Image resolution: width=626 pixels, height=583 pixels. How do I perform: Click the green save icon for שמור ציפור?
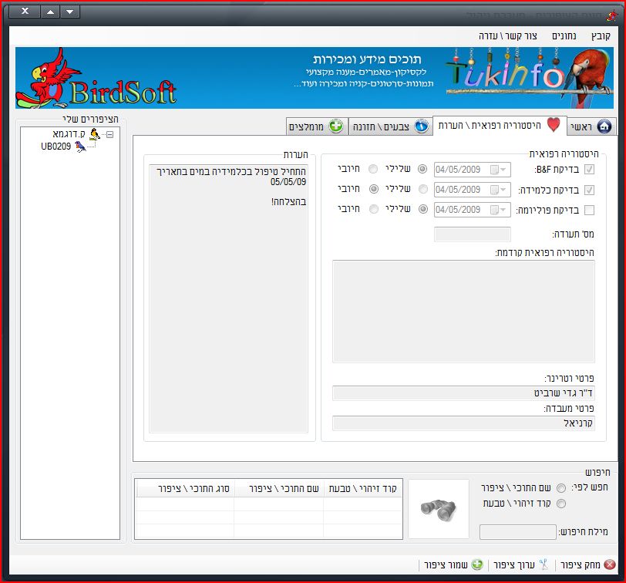pos(477,564)
